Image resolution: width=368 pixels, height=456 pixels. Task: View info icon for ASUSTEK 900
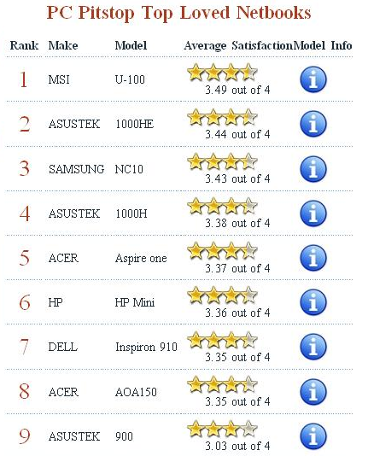pyautogui.click(x=313, y=436)
